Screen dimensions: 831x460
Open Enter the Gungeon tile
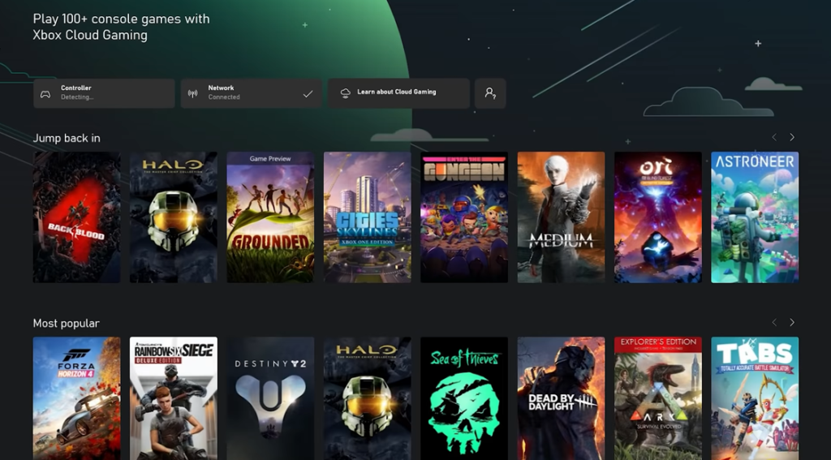point(464,217)
